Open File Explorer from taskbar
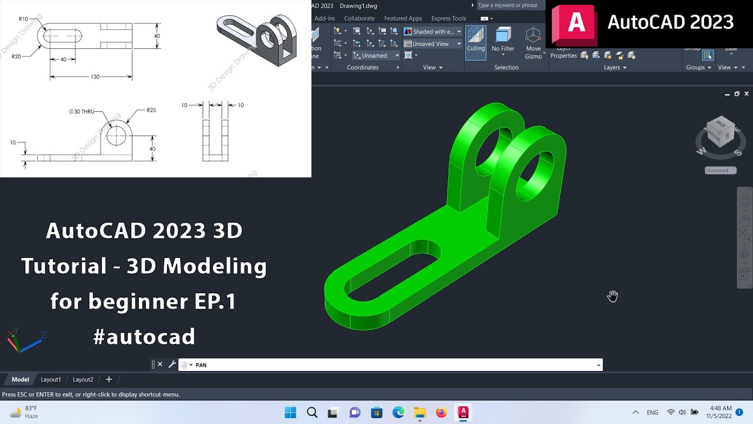 tap(419, 413)
